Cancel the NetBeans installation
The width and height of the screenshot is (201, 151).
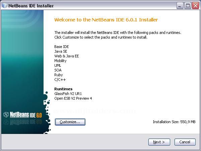[x=185, y=142]
